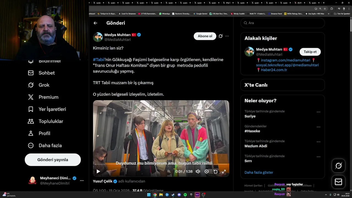Click Abone ol subscribe button
The image size is (352, 198).
[x=205, y=36]
